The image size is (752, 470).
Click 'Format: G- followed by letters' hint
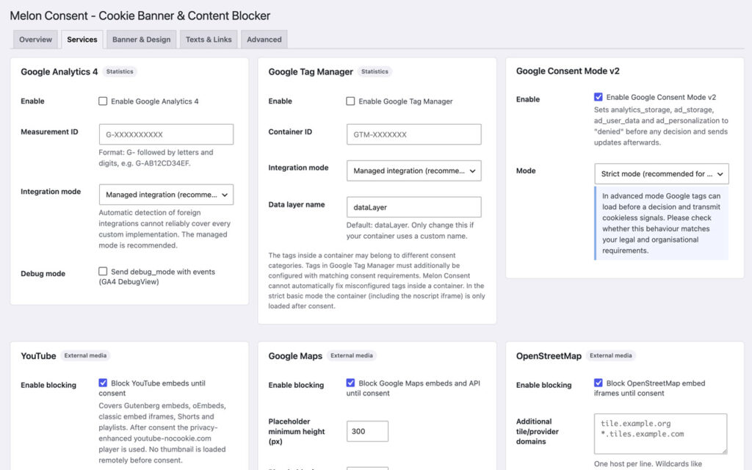click(x=156, y=157)
